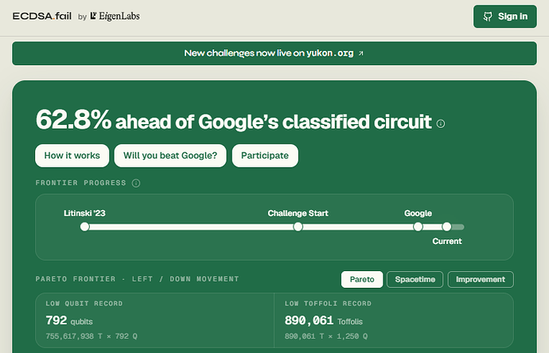Open info icon beside classified circuit headline
This screenshot has width=549, height=353.
pyautogui.click(x=441, y=123)
